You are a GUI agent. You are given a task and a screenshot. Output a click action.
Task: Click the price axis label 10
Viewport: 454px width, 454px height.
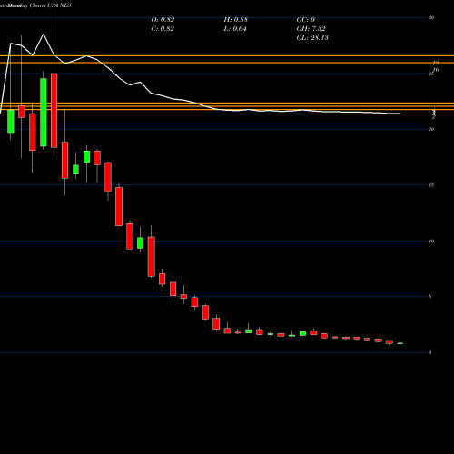431,241
